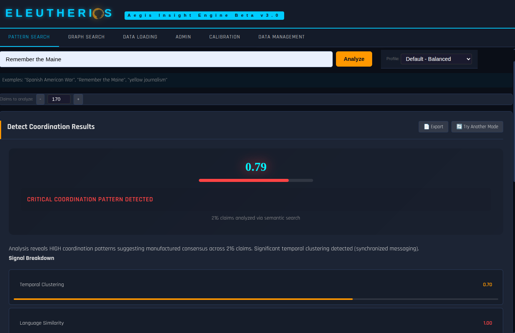515x333 pixels.
Task: Click the claims to analyze number field
Action: 59,99
